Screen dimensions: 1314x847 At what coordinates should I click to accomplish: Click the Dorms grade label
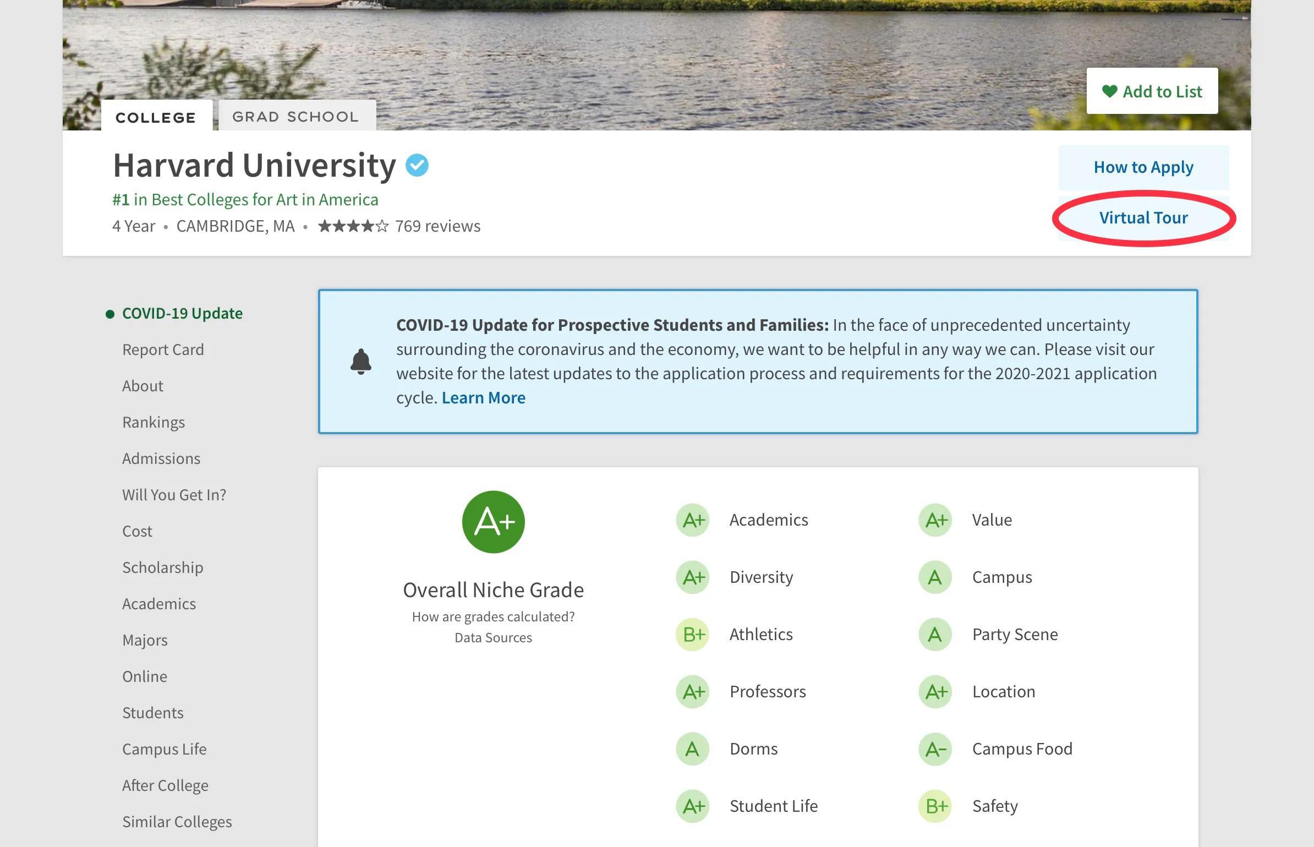click(x=754, y=749)
